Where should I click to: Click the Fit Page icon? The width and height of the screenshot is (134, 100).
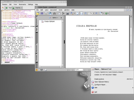coord(77,13)
